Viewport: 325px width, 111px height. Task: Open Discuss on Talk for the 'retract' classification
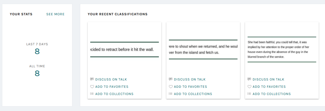(111, 79)
